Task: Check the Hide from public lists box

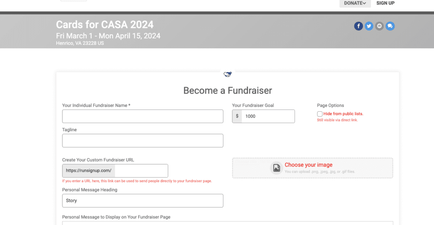Action: tap(320, 114)
